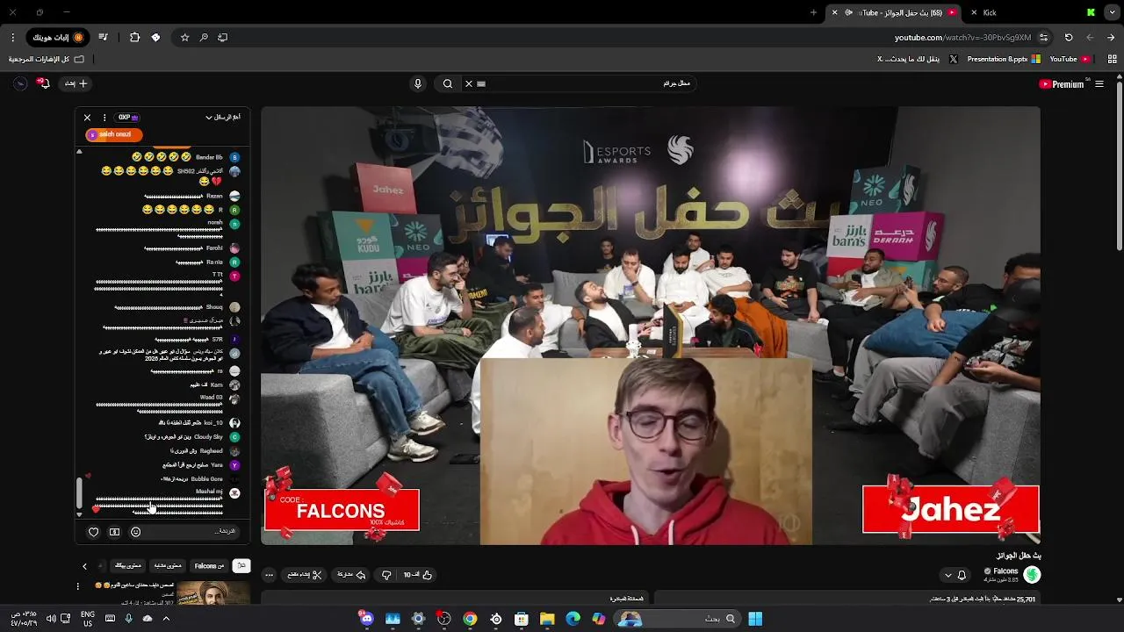The width and height of the screenshot is (1124, 632).
Task: Share the video via share button
Action: 351,575
